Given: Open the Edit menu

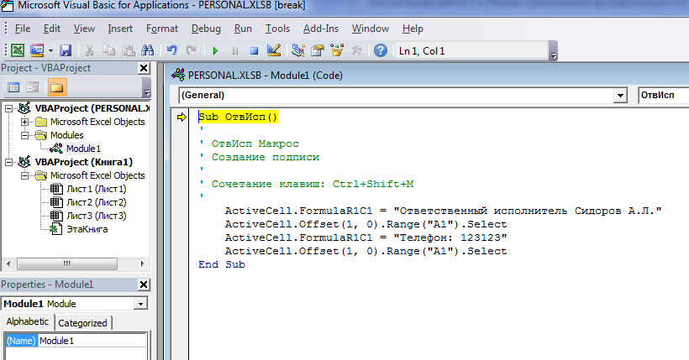Looking at the screenshot, I should (x=52, y=29).
